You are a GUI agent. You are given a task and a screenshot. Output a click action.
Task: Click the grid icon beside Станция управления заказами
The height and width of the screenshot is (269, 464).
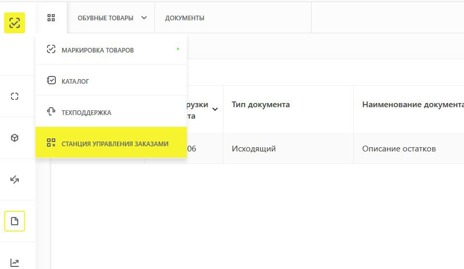51,143
